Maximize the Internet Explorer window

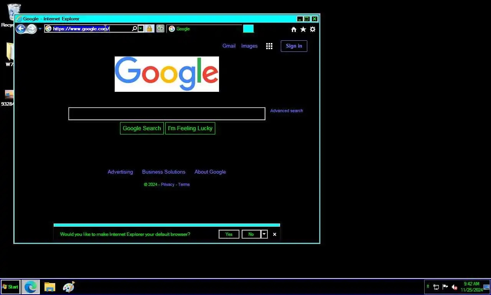pyautogui.click(x=307, y=19)
